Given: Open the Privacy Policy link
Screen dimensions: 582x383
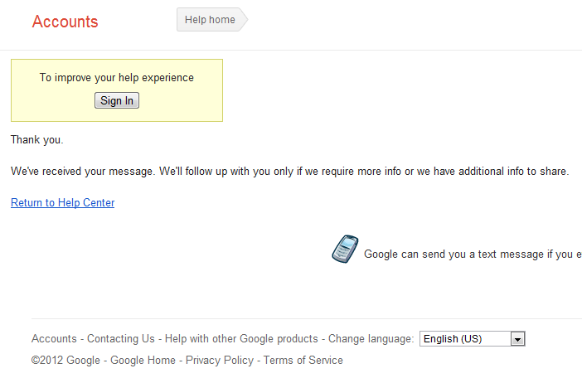Looking at the screenshot, I should (220, 360).
